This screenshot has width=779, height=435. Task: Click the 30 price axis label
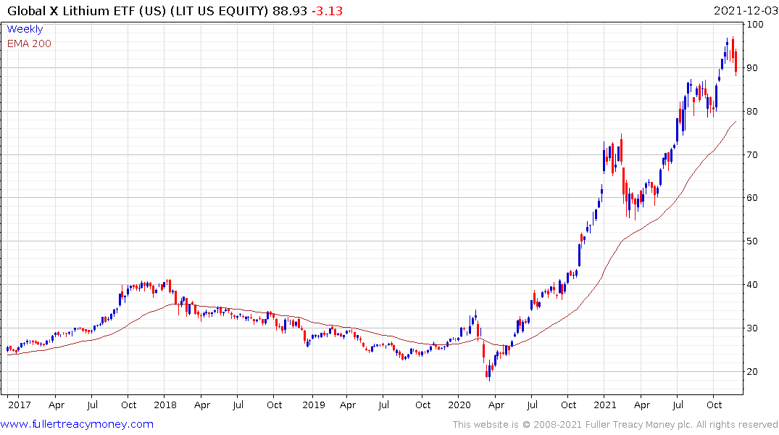coord(752,328)
